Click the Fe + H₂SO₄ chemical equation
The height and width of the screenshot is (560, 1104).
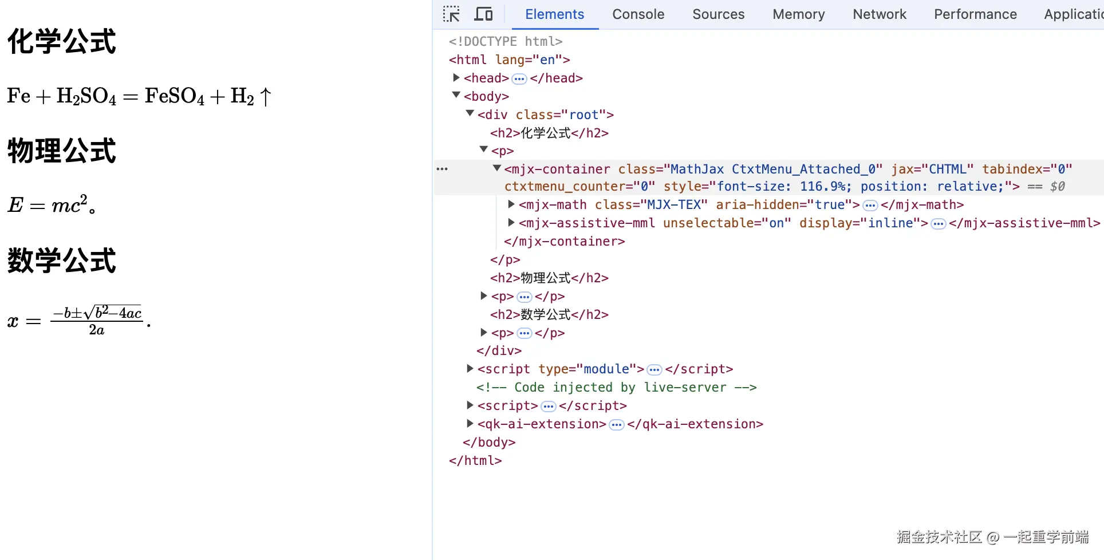coord(139,96)
